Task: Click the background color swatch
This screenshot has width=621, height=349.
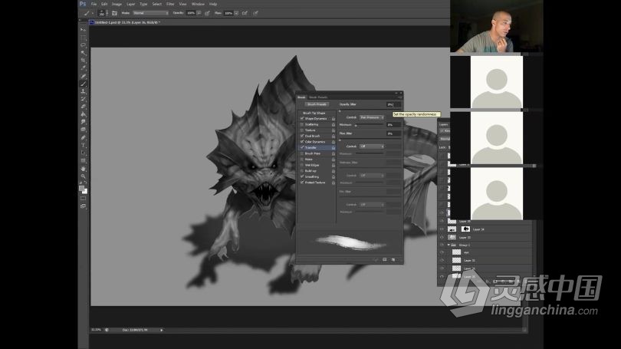Action: click(85, 191)
